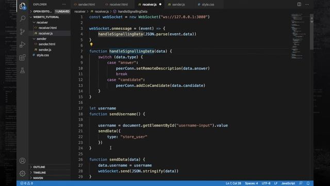Screen dimensions: 330x186
Task: Click line number 26 in gutter
Action: tap(80, 160)
